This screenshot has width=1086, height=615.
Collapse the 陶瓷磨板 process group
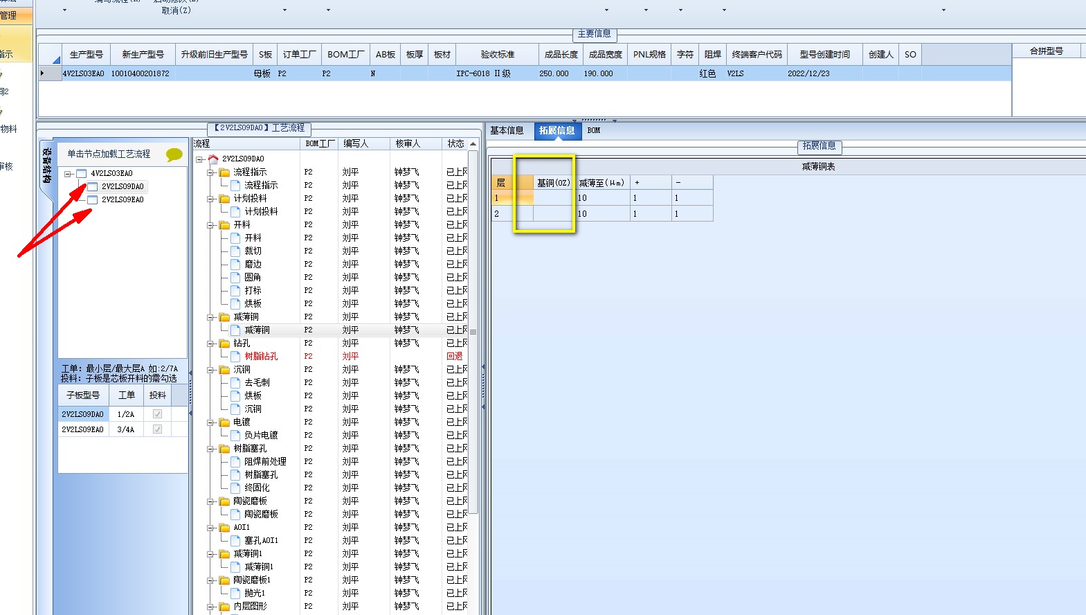pyautogui.click(x=210, y=501)
